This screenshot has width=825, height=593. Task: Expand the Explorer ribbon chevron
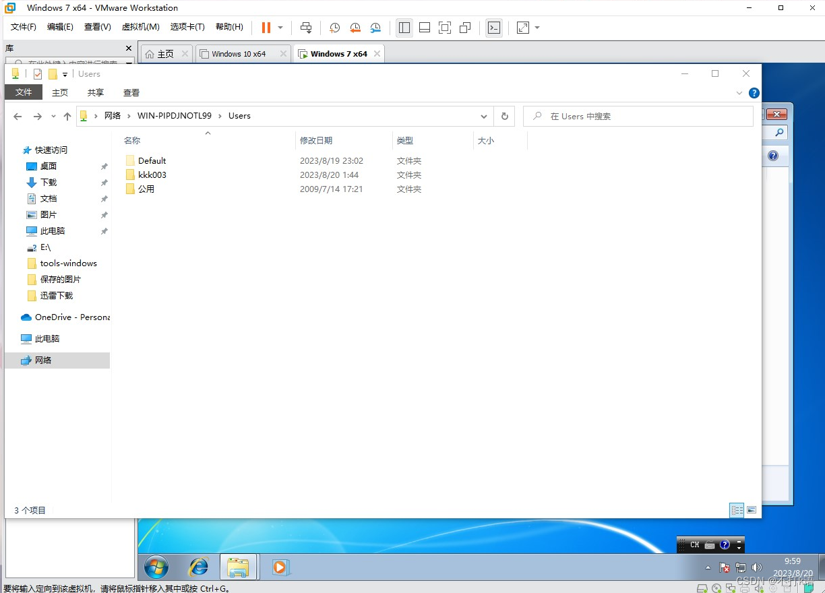point(739,93)
